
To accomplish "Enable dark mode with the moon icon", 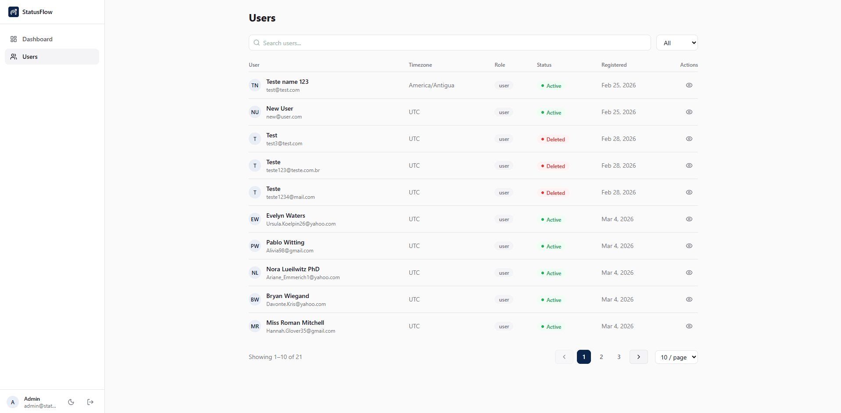I will 71,402.
